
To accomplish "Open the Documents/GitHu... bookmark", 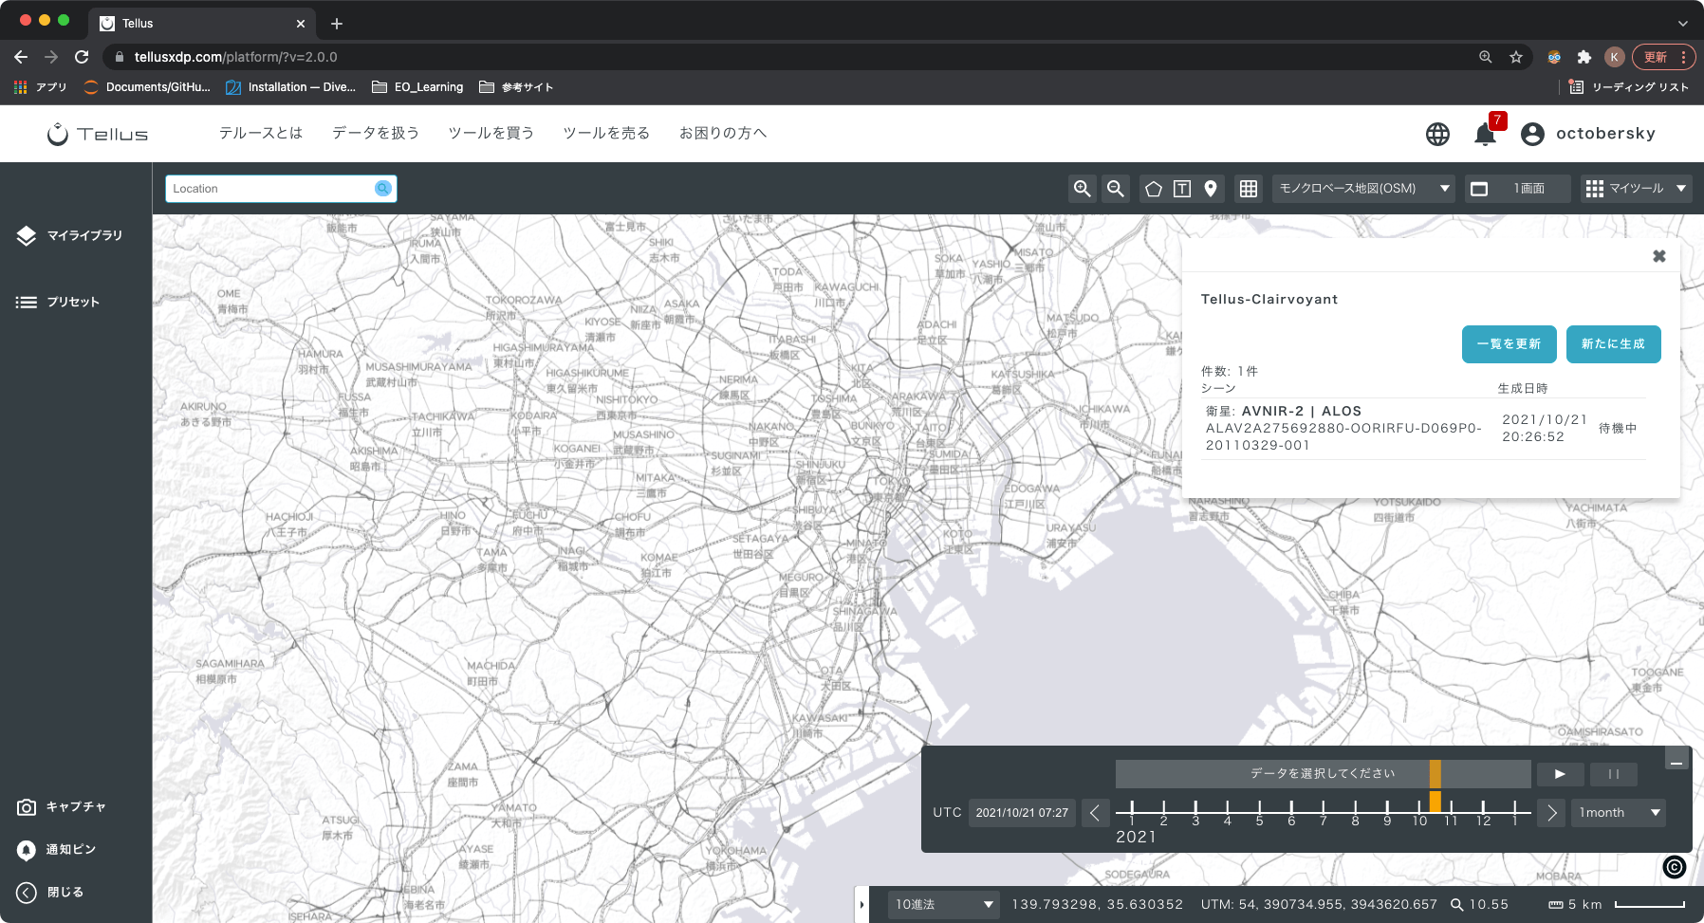I will (x=147, y=87).
